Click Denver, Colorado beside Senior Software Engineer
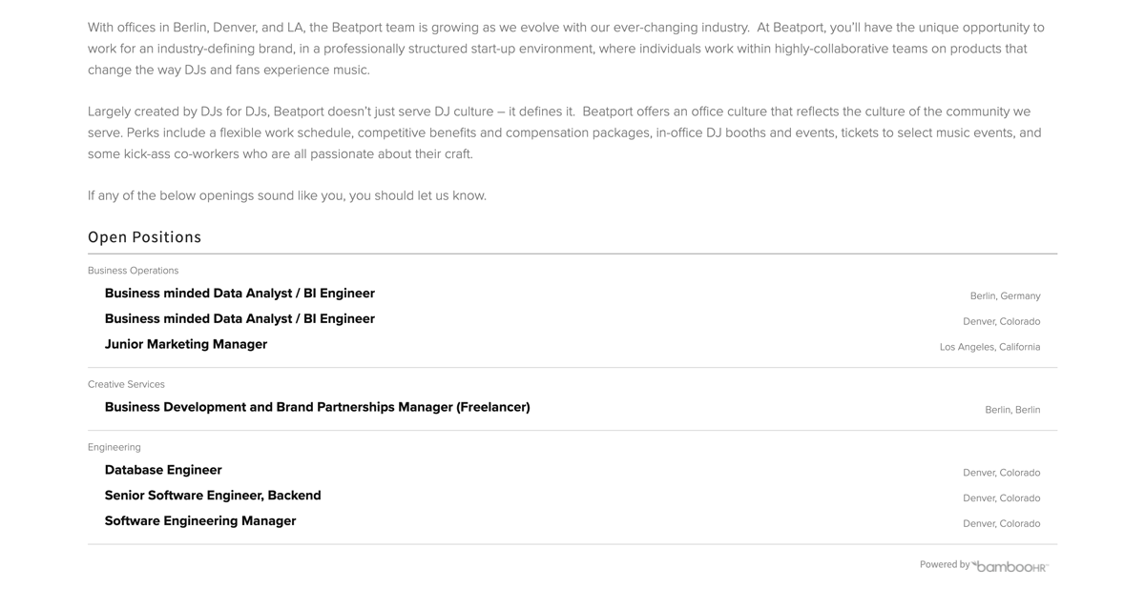The image size is (1145, 609). click(x=1002, y=498)
